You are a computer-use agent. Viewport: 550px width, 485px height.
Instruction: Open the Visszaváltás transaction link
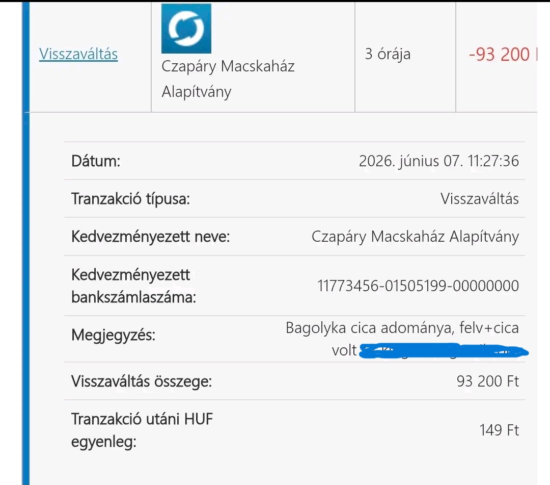click(78, 54)
